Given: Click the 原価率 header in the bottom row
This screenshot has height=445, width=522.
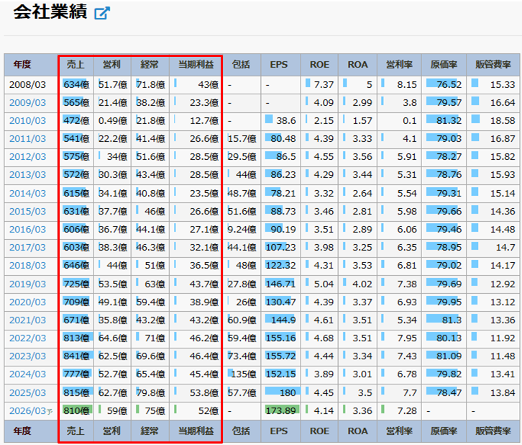Looking at the screenshot, I should click(x=443, y=431).
